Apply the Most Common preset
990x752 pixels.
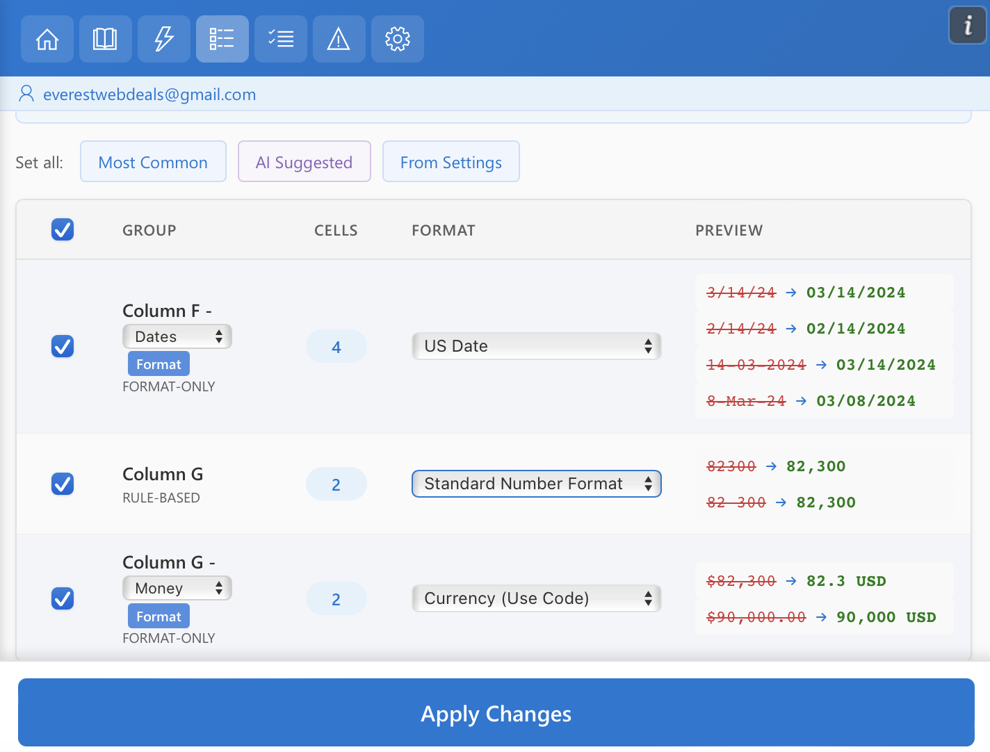click(153, 161)
